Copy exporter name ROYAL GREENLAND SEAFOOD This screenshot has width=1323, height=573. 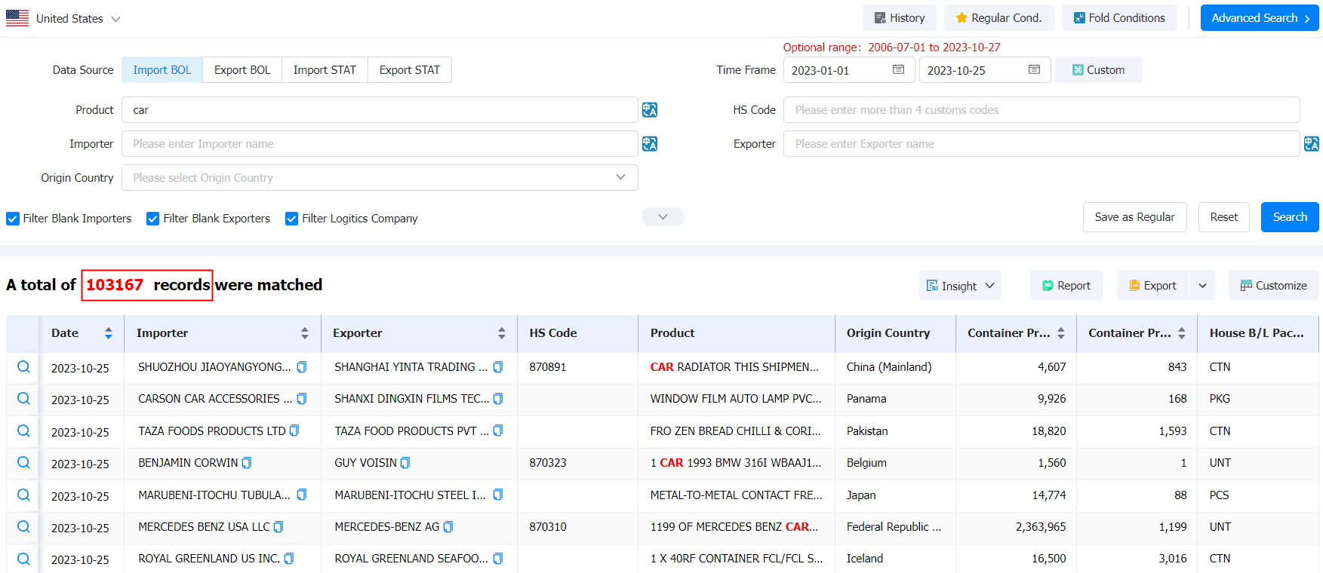[x=498, y=559]
